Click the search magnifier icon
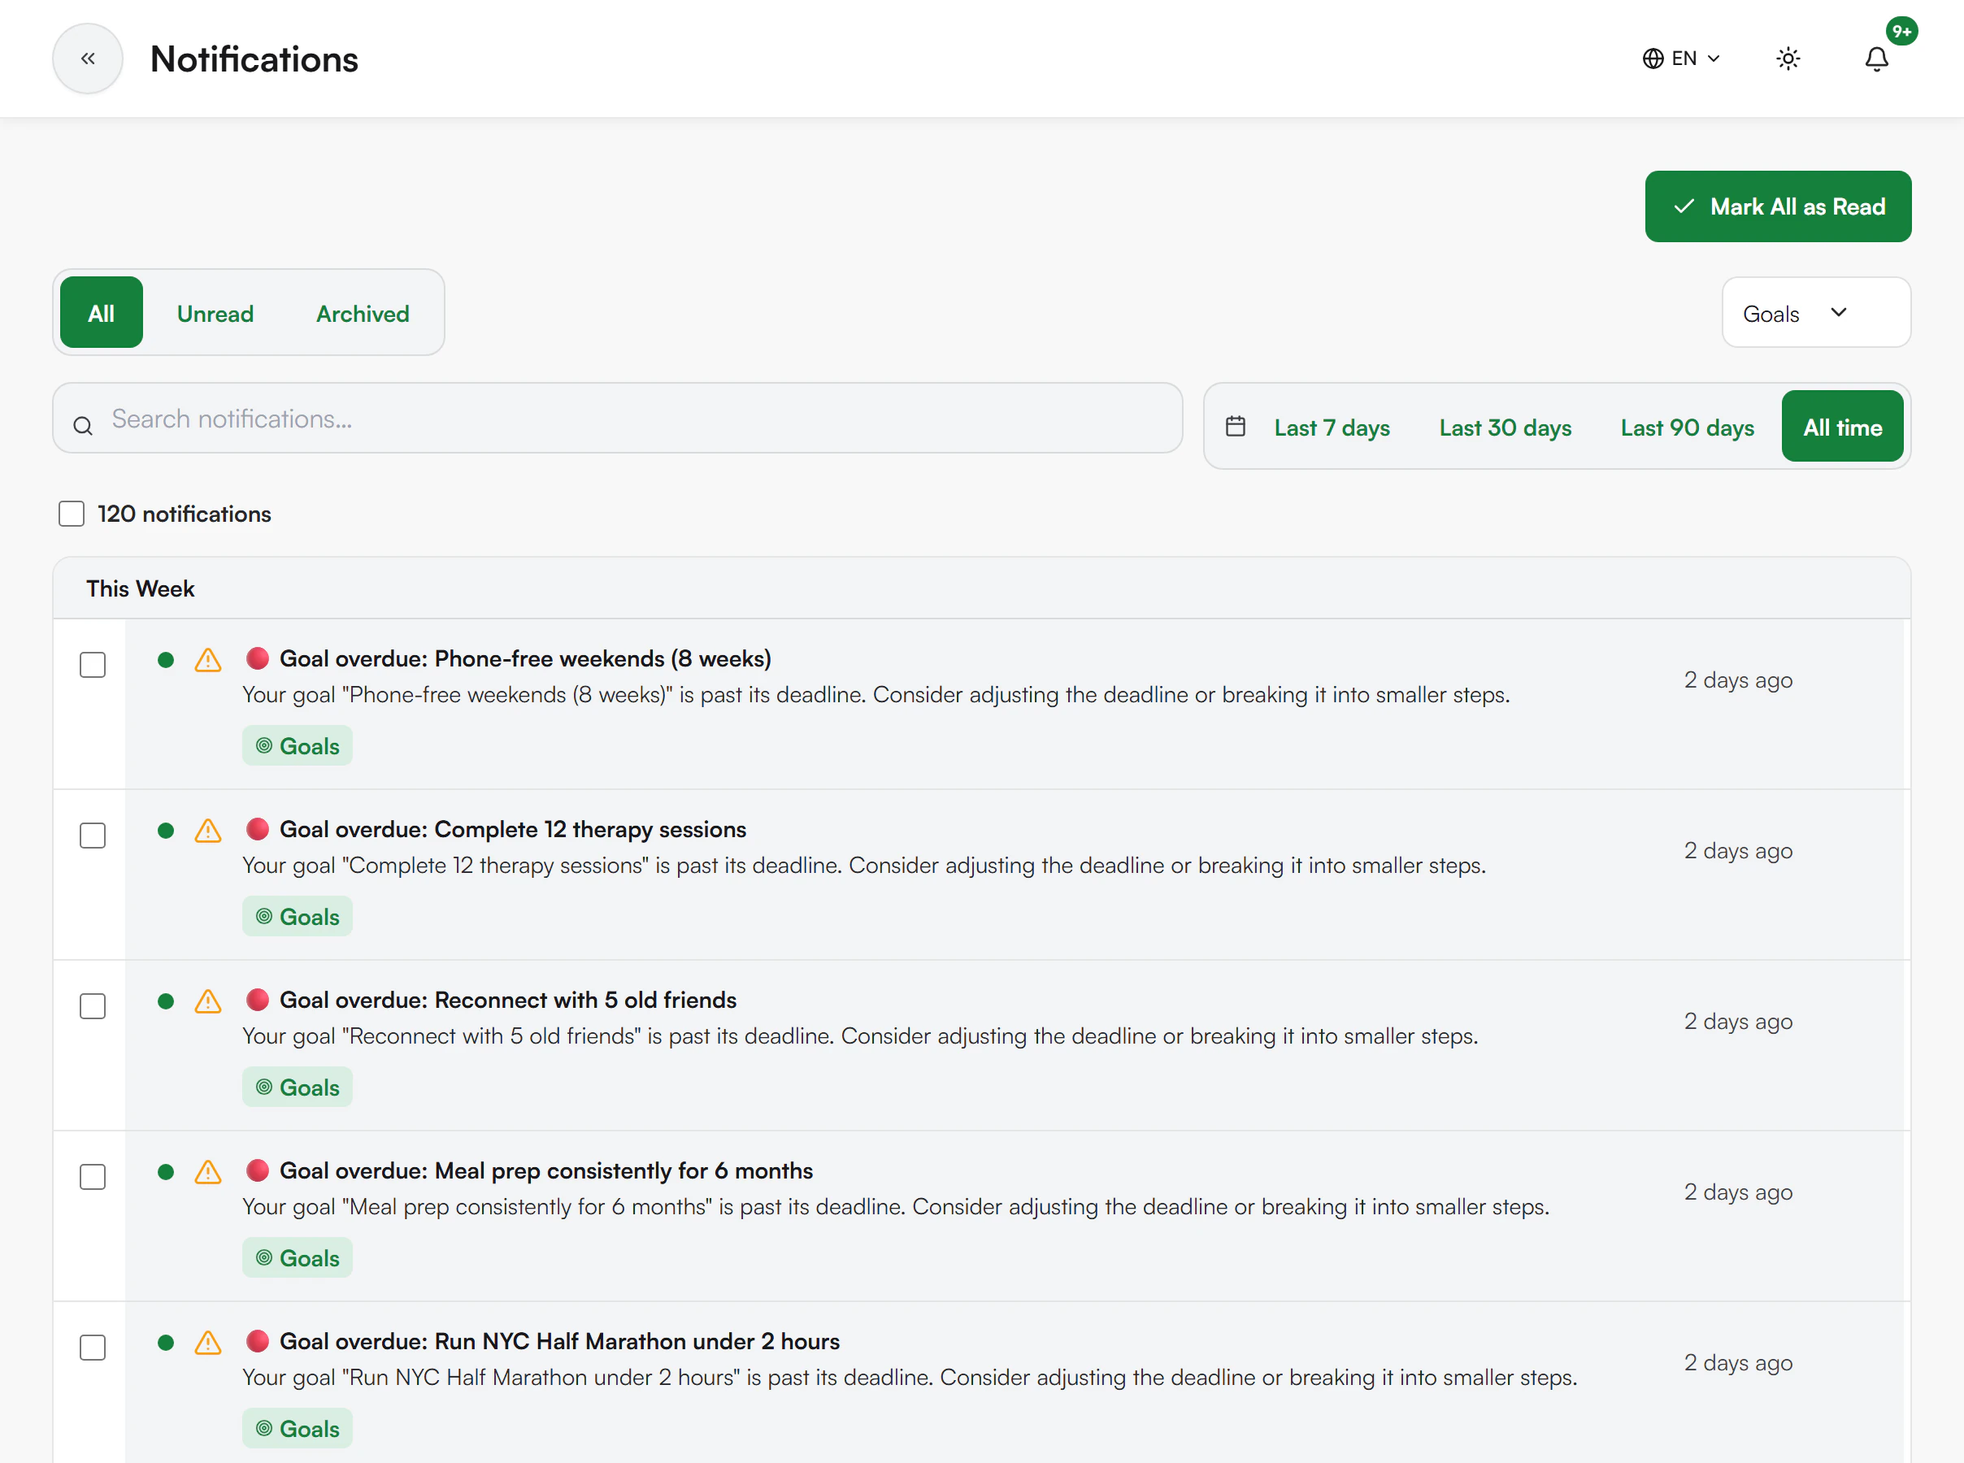The height and width of the screenshot is (1463, 1964). click(83, 426)
